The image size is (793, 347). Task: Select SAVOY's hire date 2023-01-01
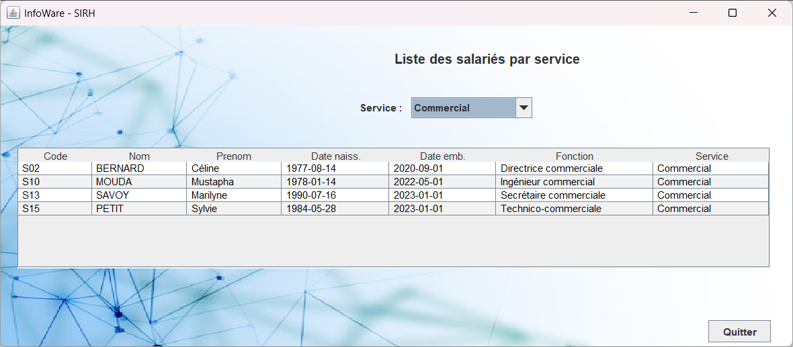(x=442, y=195)
